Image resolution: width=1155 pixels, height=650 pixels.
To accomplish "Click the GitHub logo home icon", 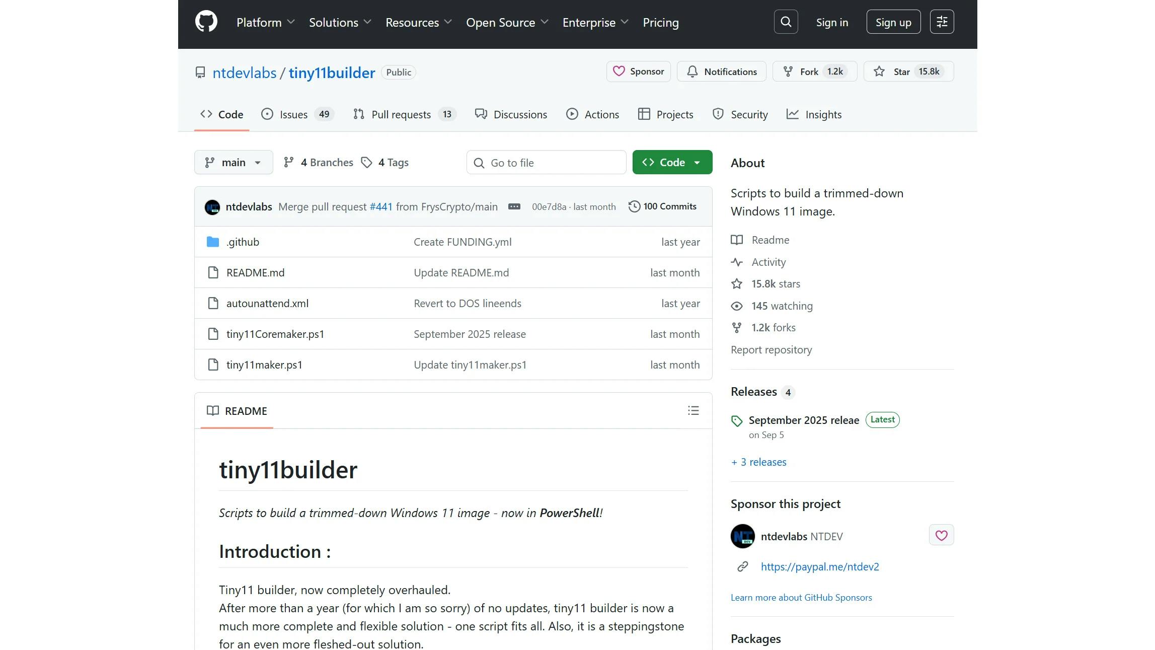I will point(206,22).
